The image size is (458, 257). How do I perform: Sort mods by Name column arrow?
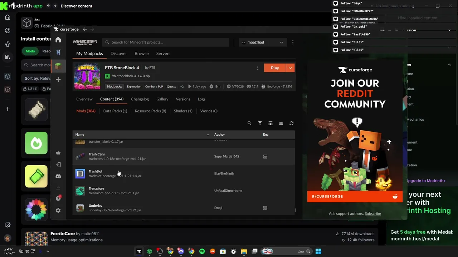tap(208, 135)
